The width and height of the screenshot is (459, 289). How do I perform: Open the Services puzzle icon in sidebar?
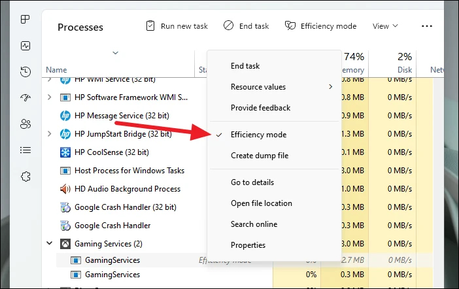coord(25,177)
